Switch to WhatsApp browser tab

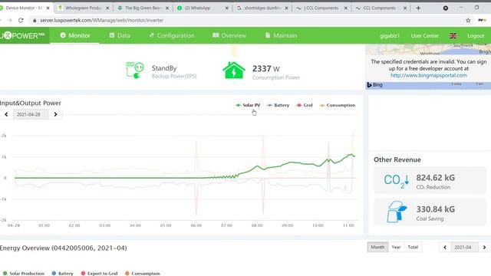(202, 8)
